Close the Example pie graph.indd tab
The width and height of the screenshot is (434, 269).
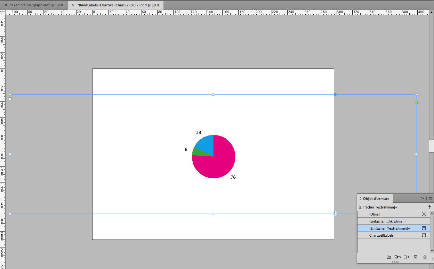6,5
